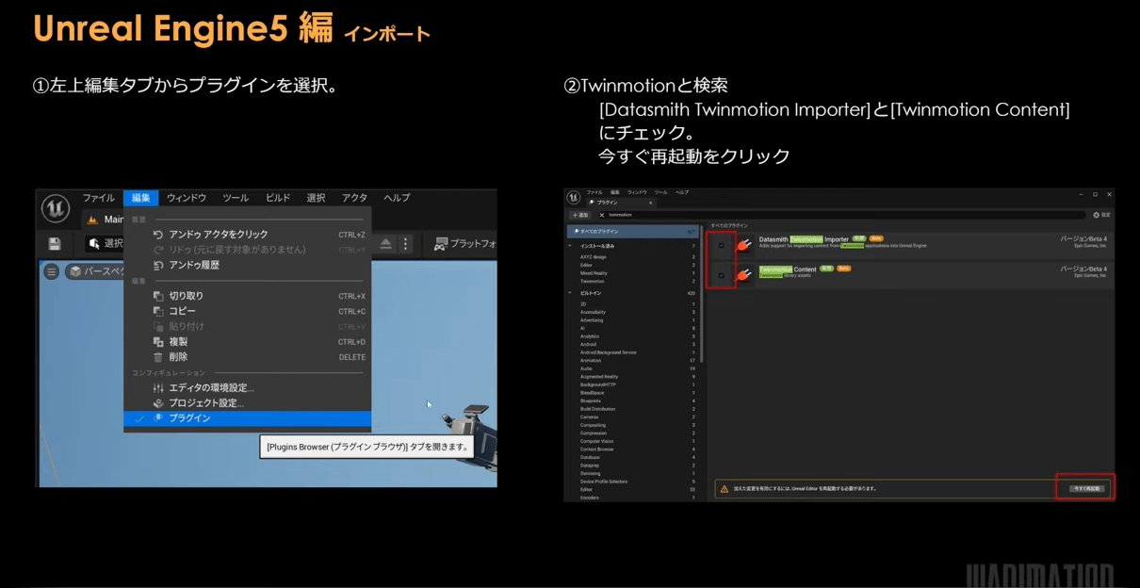Open the viewport hamburger options menu

click(52, 271)
